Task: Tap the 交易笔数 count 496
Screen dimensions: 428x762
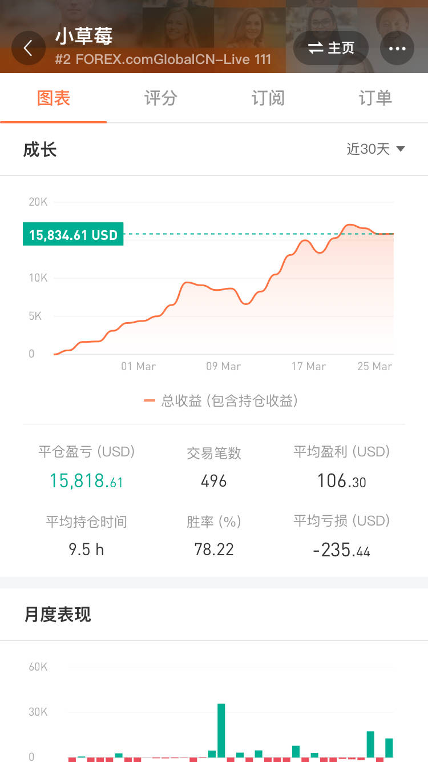Action: click(214, 481)
